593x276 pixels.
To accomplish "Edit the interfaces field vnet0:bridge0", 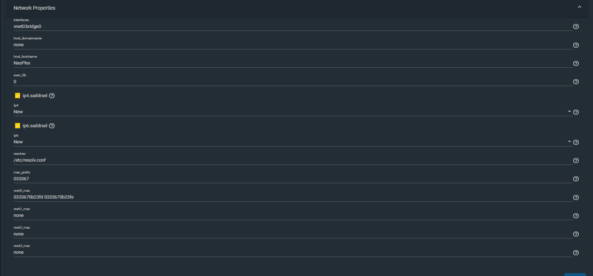I will (x=293, y=27).
